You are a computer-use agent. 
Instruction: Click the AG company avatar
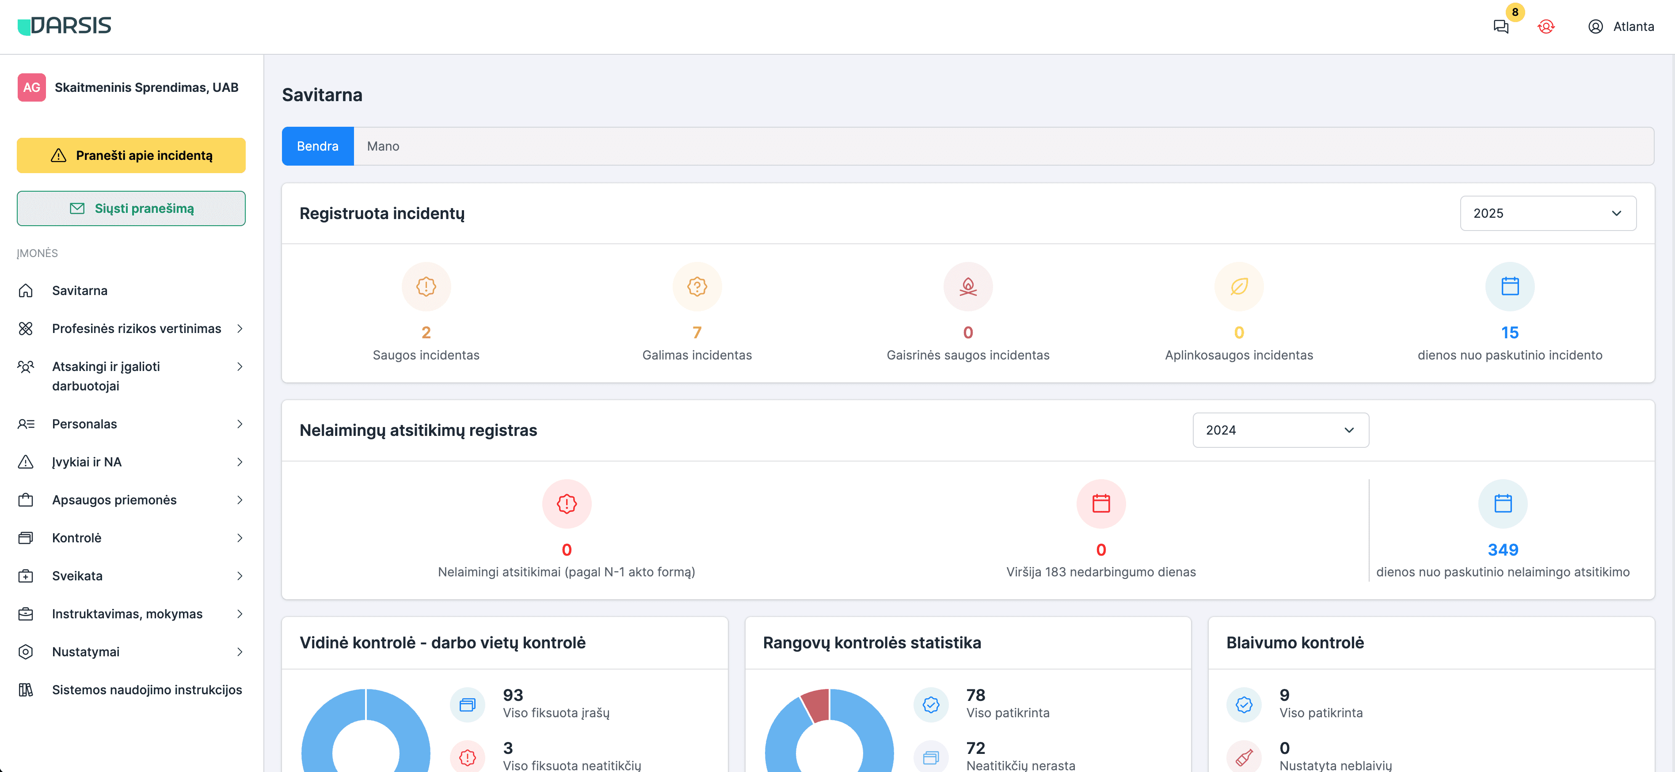tap(32, 87)
